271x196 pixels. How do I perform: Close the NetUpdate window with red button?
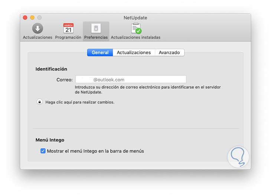coord(25,17)
